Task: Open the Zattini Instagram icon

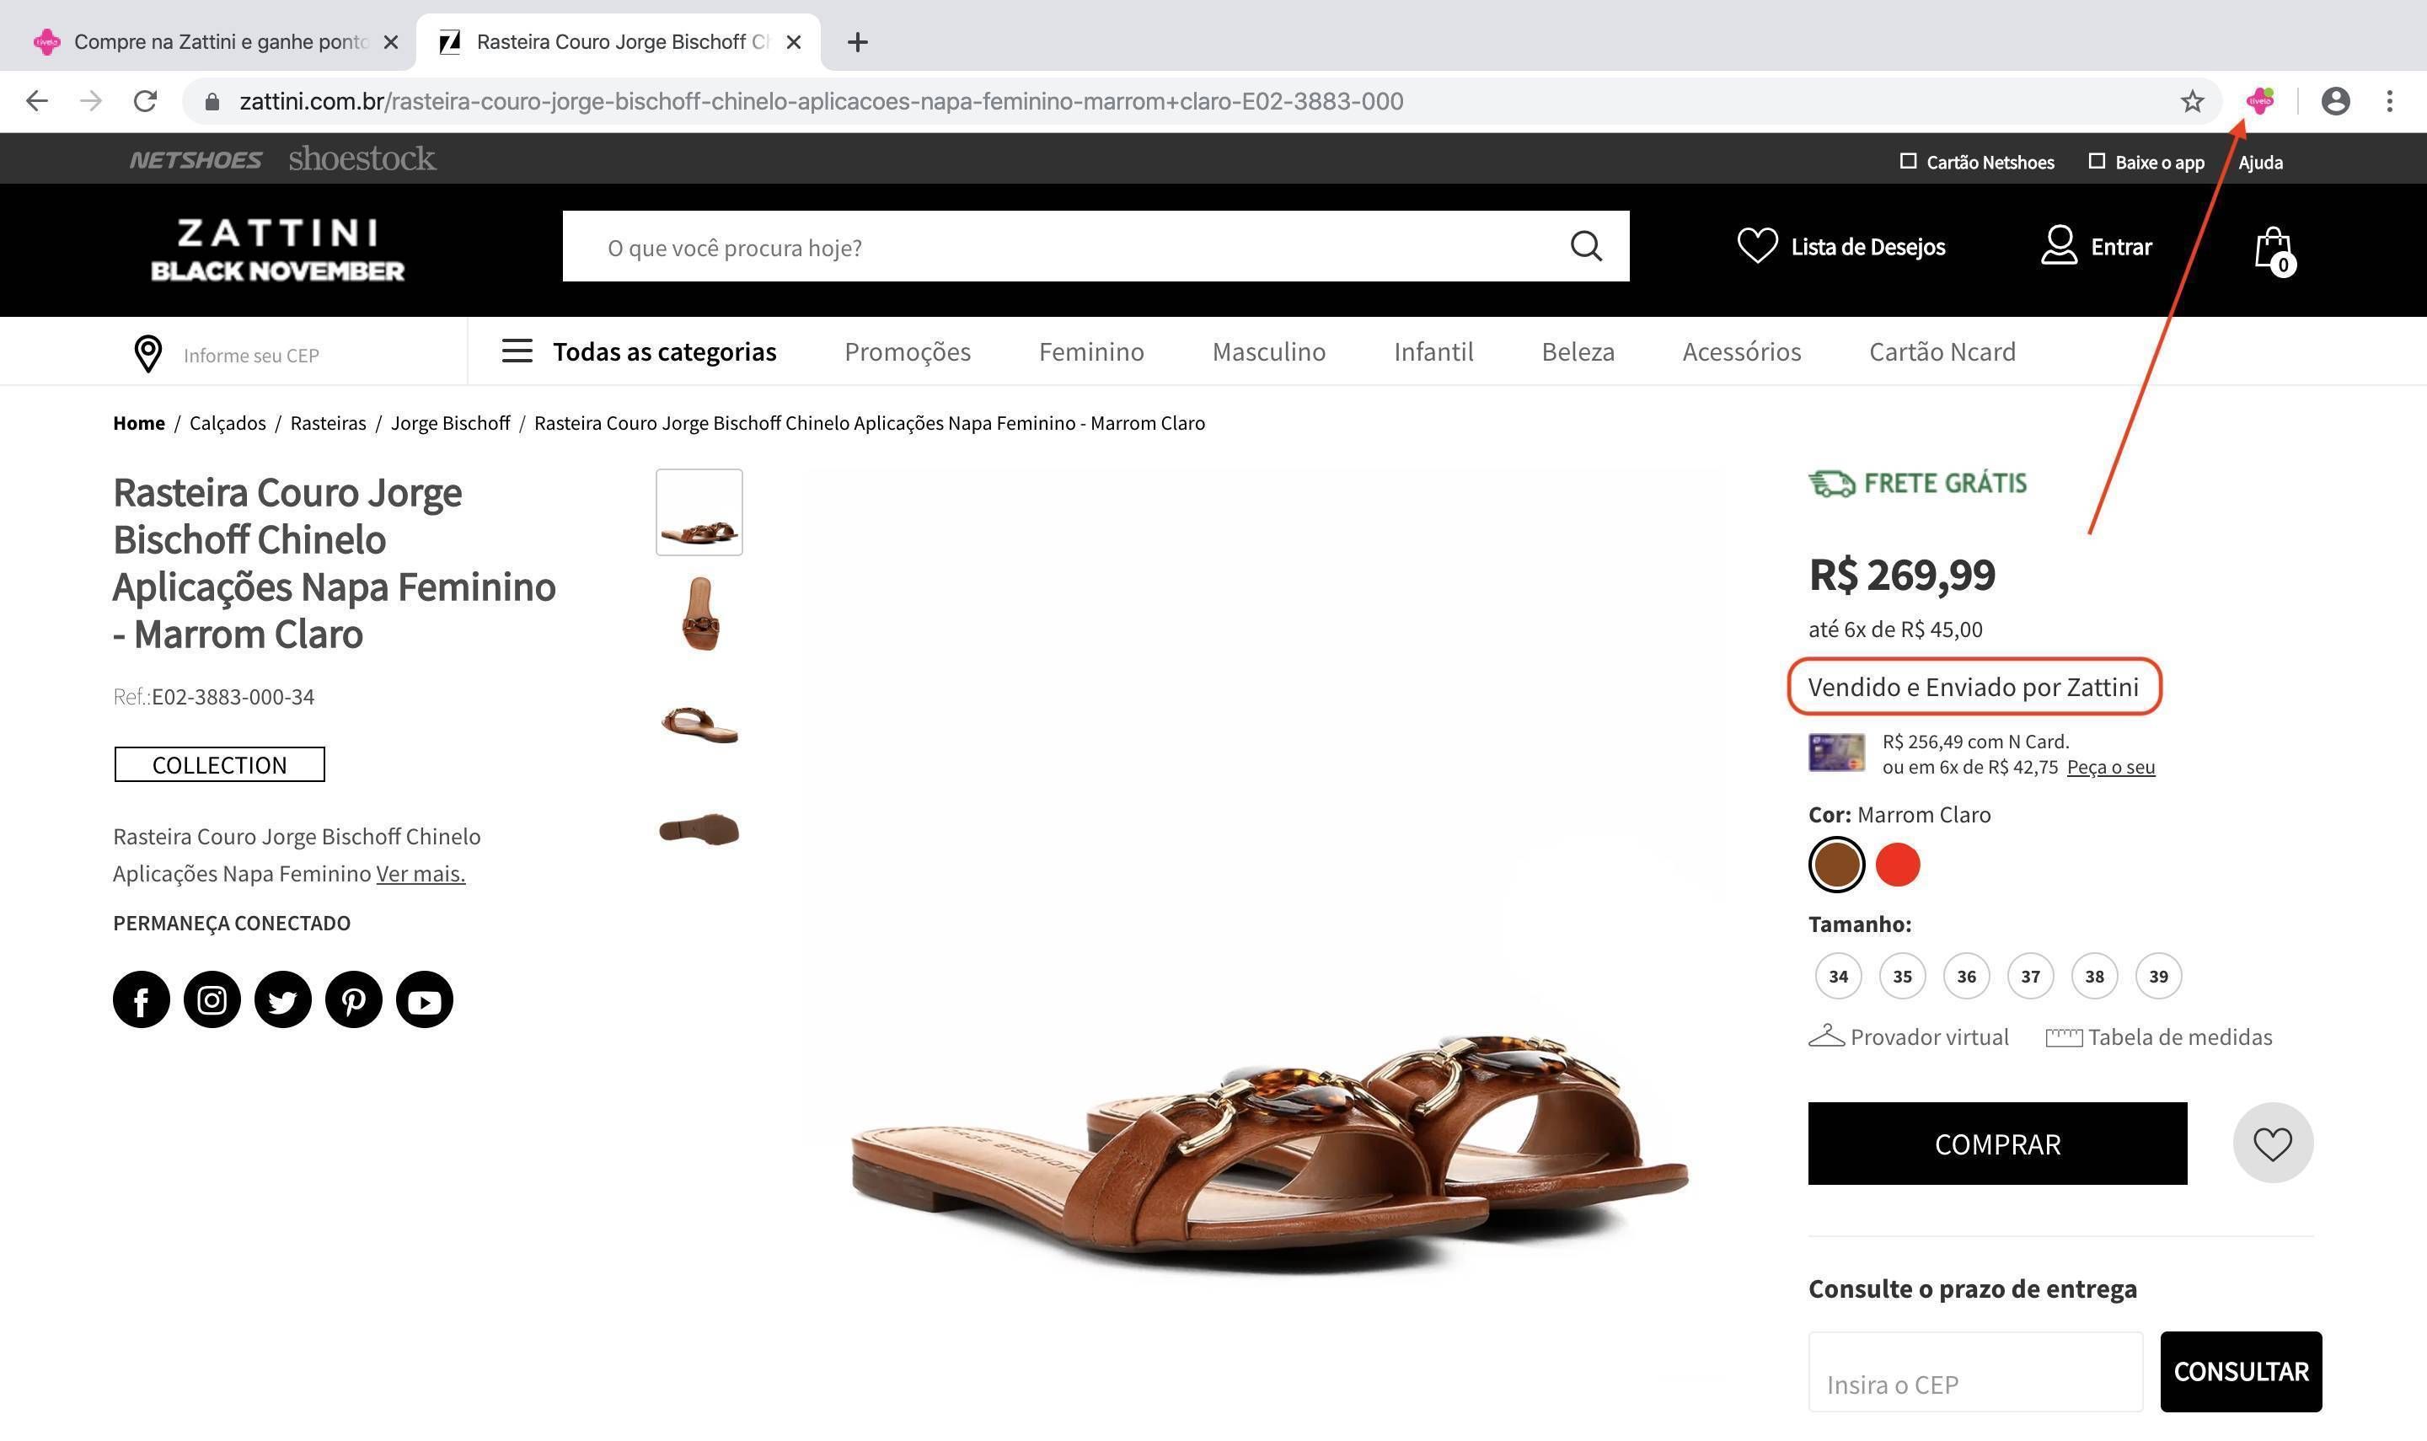Action: [x=212, y=1000]
